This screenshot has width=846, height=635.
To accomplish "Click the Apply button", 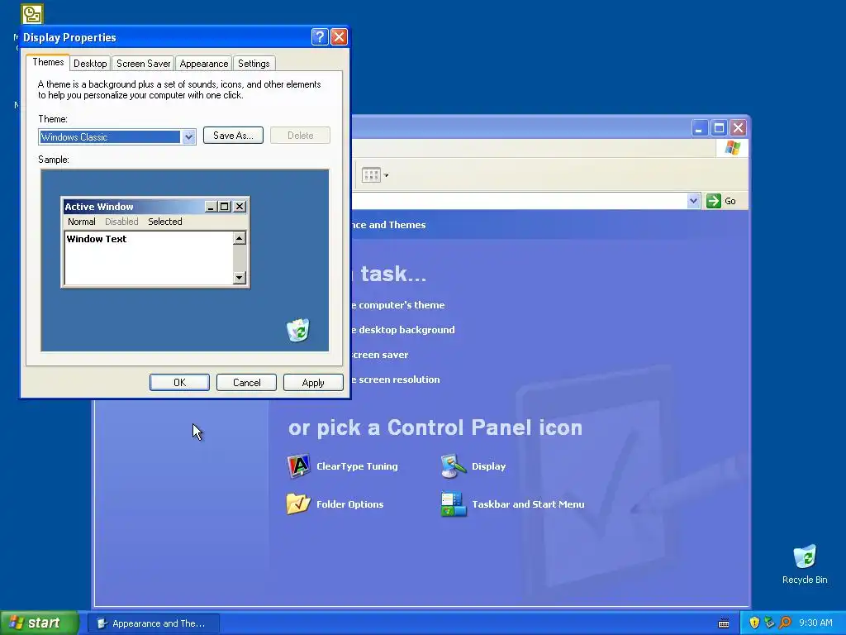I will (313, 382).
